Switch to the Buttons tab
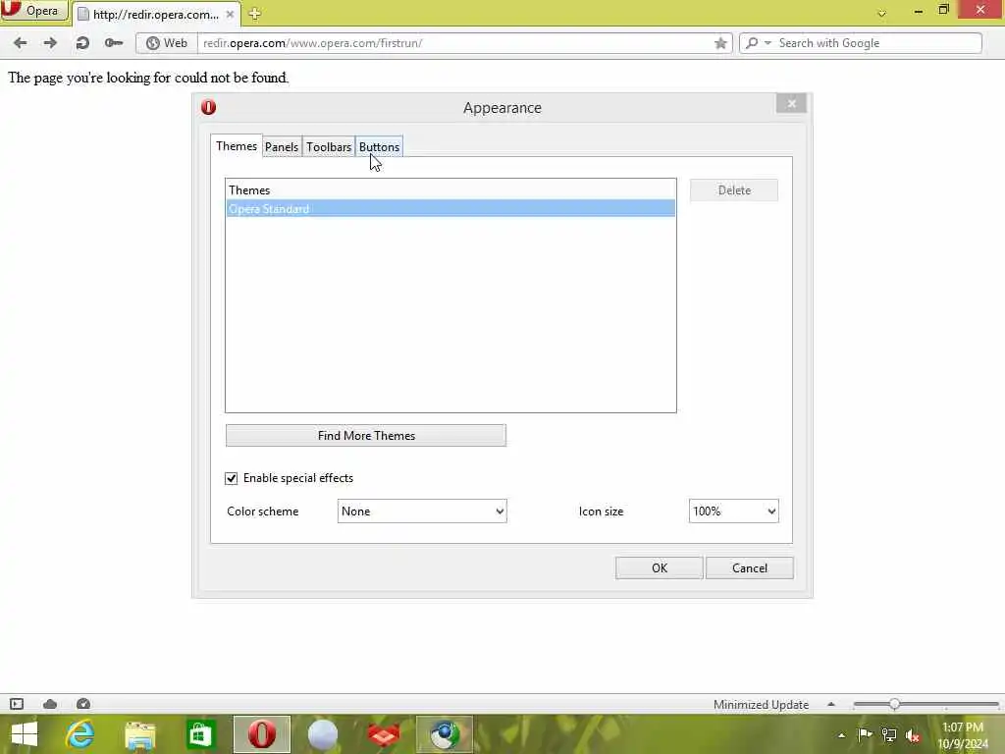The height and width of the screenshot is (754, 1005). point(380,147)
